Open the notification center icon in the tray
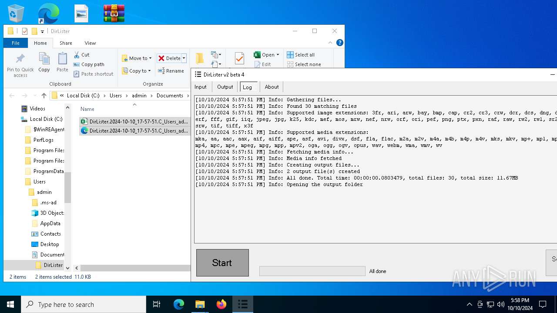 pyautogui.click(x=543, y=304)
